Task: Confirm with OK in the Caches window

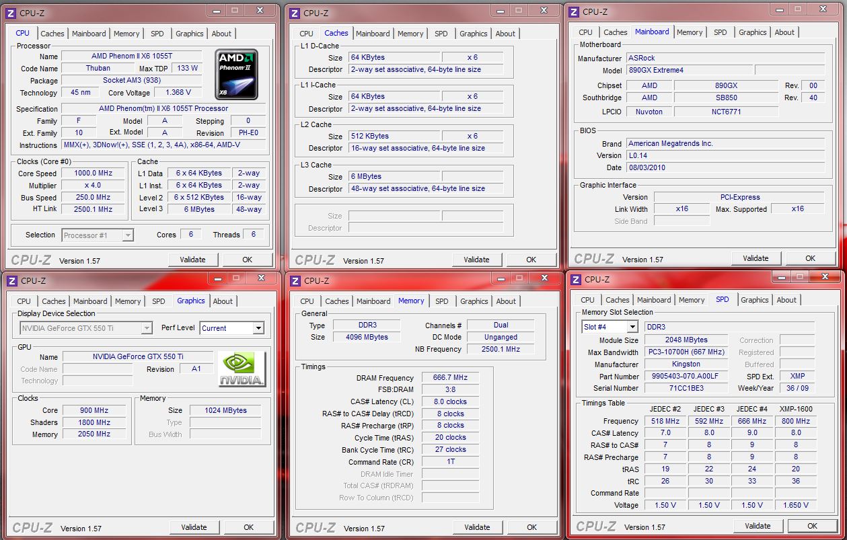Action: point(531,260)
